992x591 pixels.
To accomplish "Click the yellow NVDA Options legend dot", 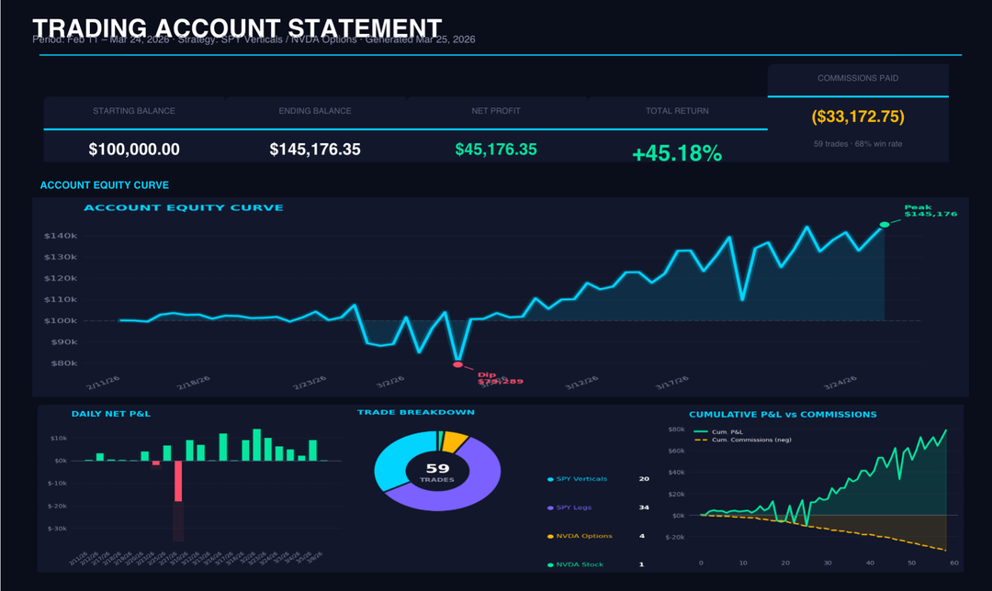I will [550, 536].
